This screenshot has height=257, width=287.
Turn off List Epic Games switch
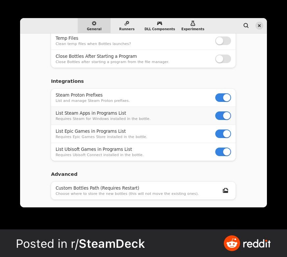(223, 134)
